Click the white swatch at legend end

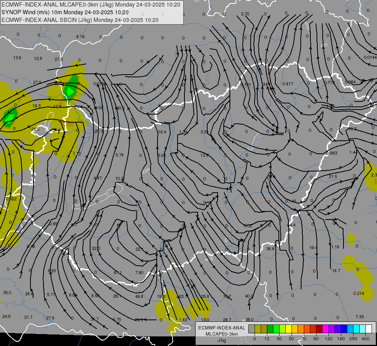click(369, 329)
